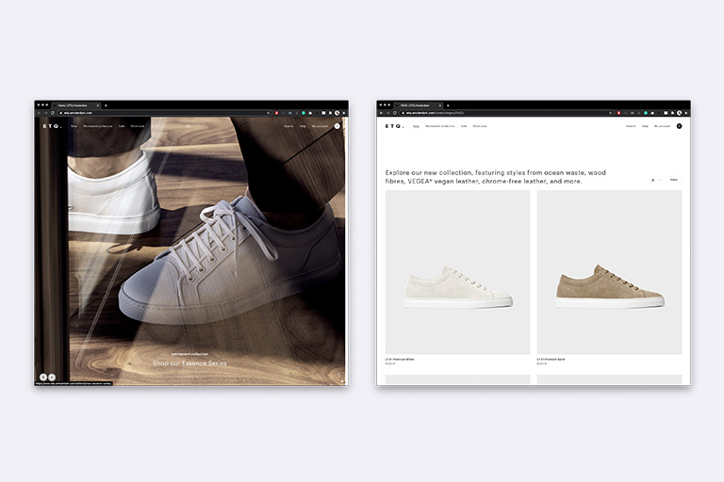Reload the page in the right browser window
This screenshot has width=724, height=482.
click(395, 113)
